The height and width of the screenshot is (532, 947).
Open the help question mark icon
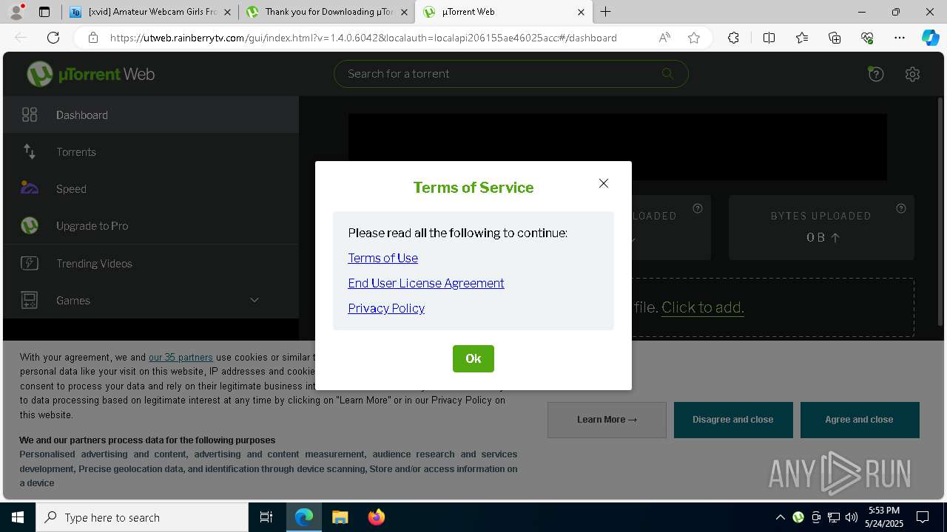coord(876,74)
